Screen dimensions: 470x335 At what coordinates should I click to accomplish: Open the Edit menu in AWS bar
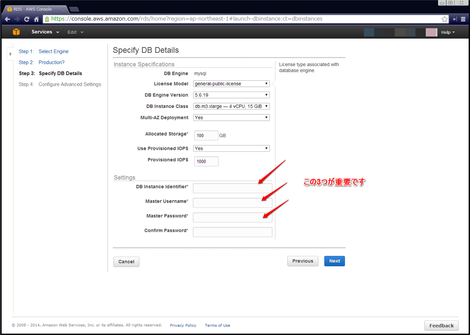pyautogui.click(x=75, y=32)
